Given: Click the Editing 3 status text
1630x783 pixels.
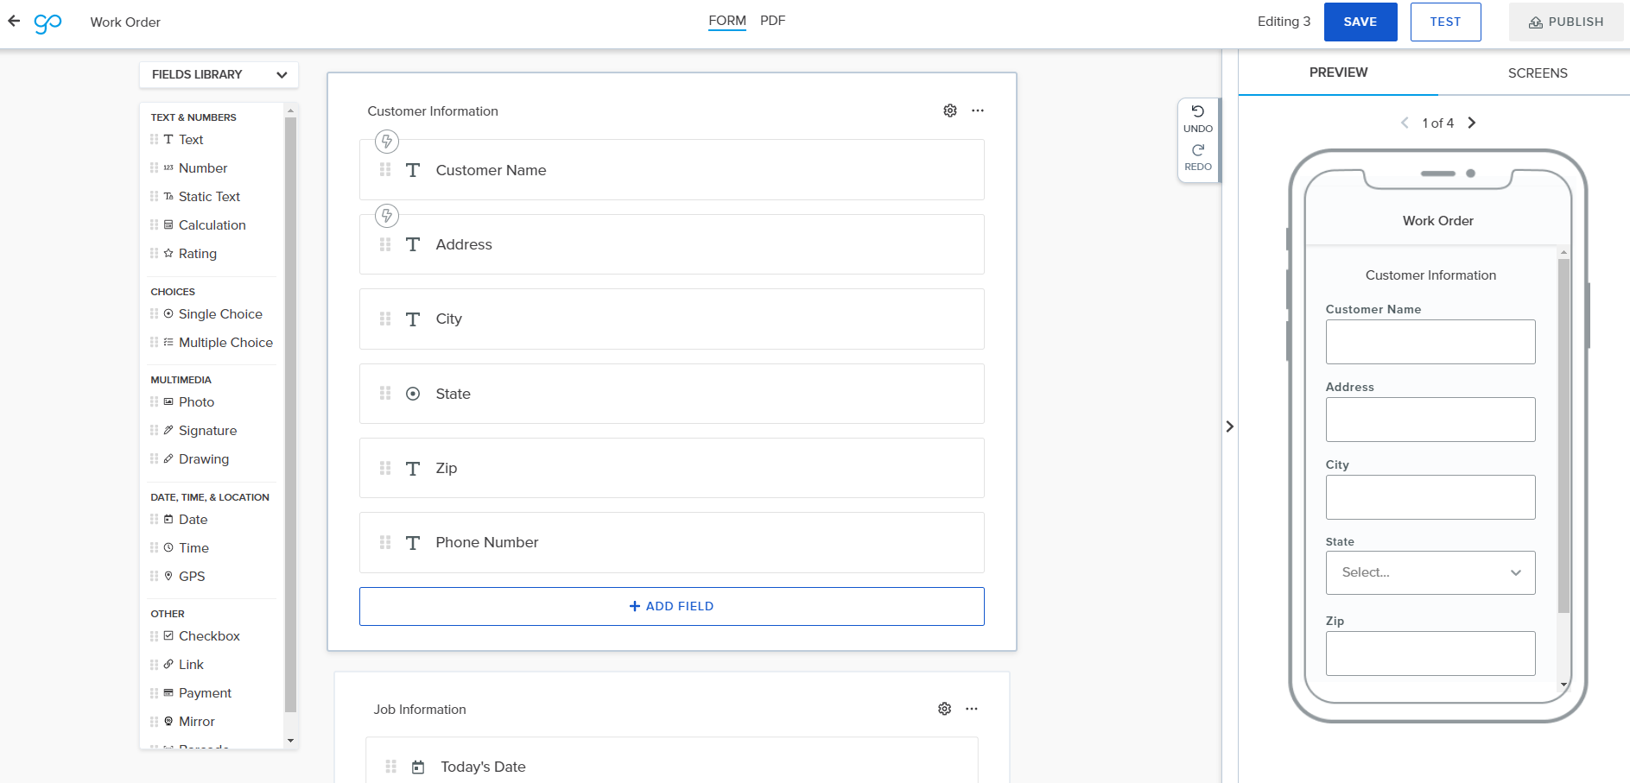Looking at the screenshot, I should 1284,22.
